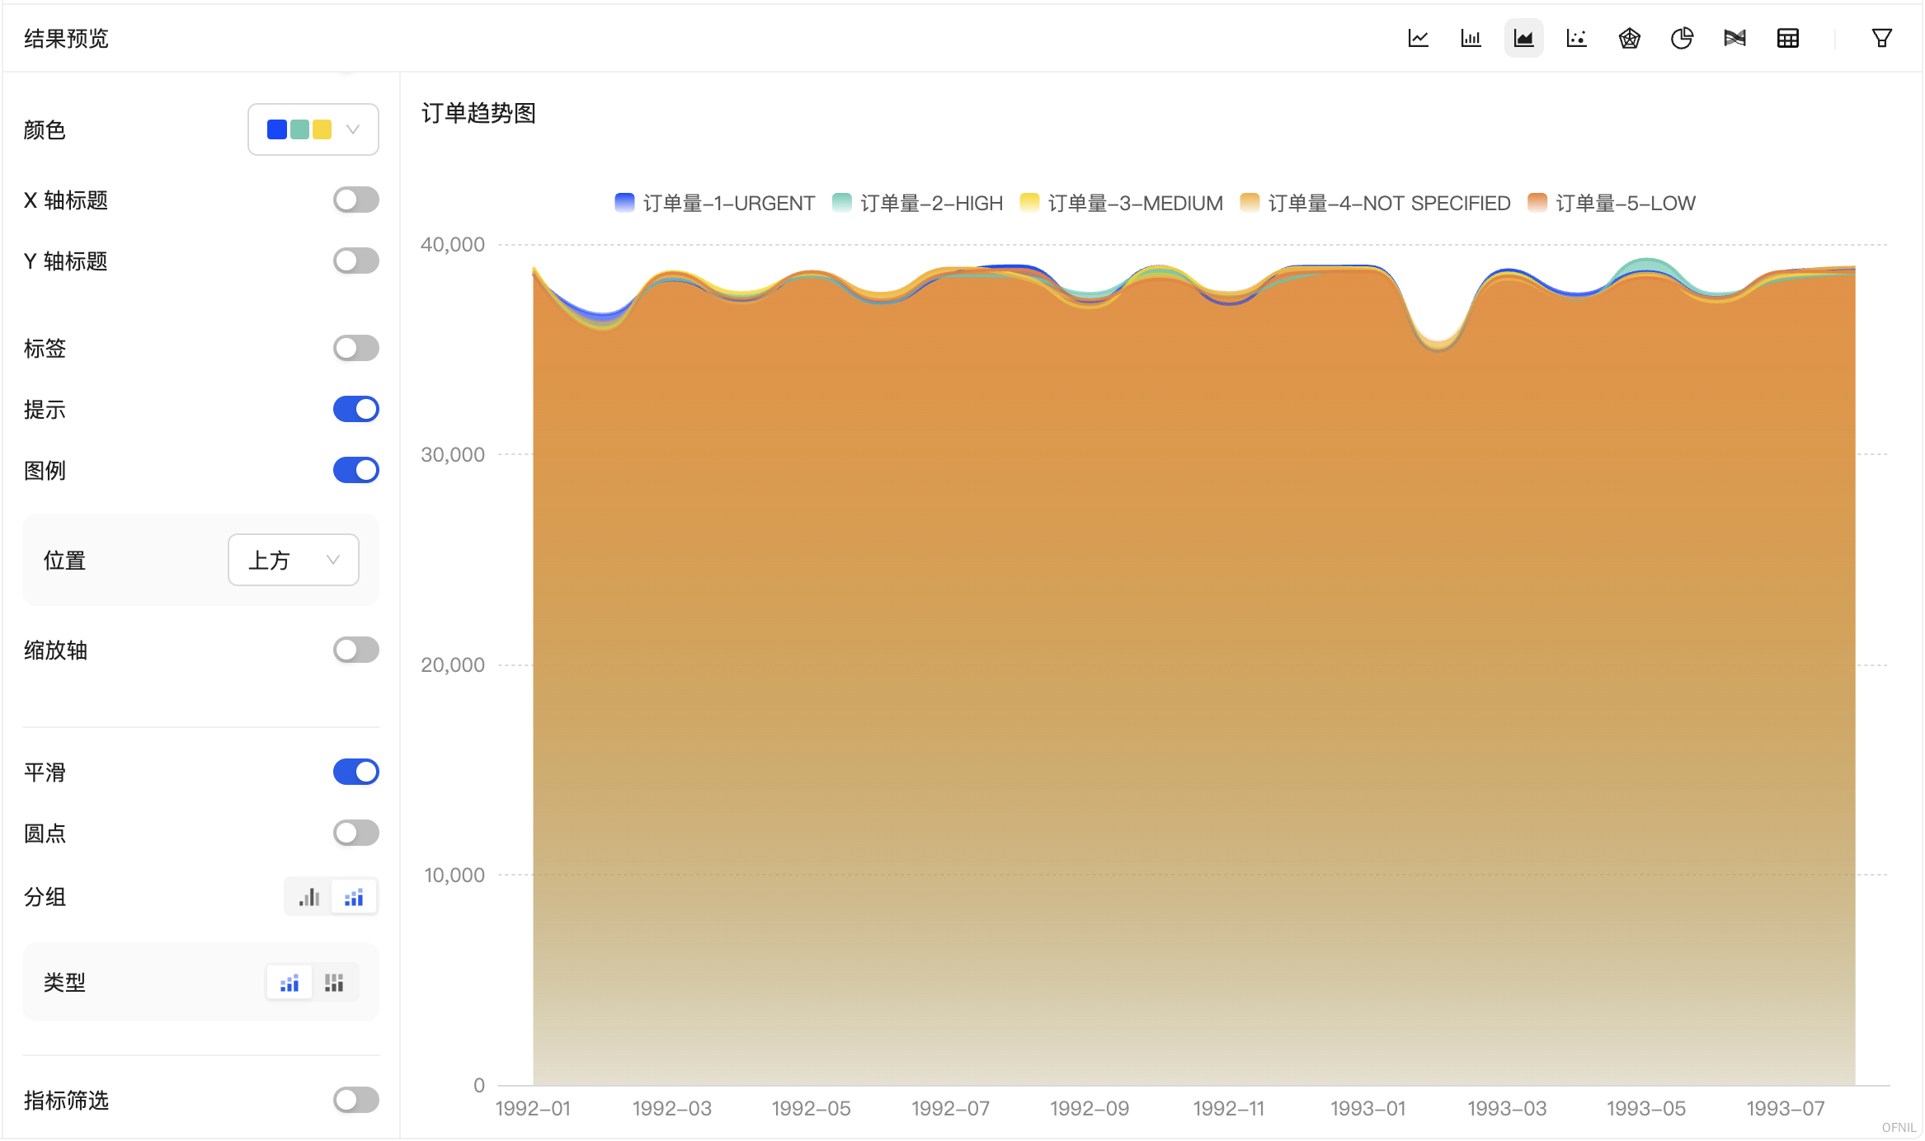
Task: Toggle legend series 订单量-1-URGENT
Action: click(x=715, y=203)
